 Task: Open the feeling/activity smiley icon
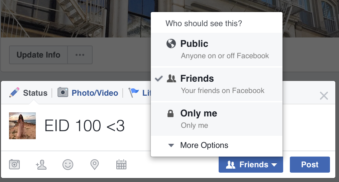tap(68, 164)
